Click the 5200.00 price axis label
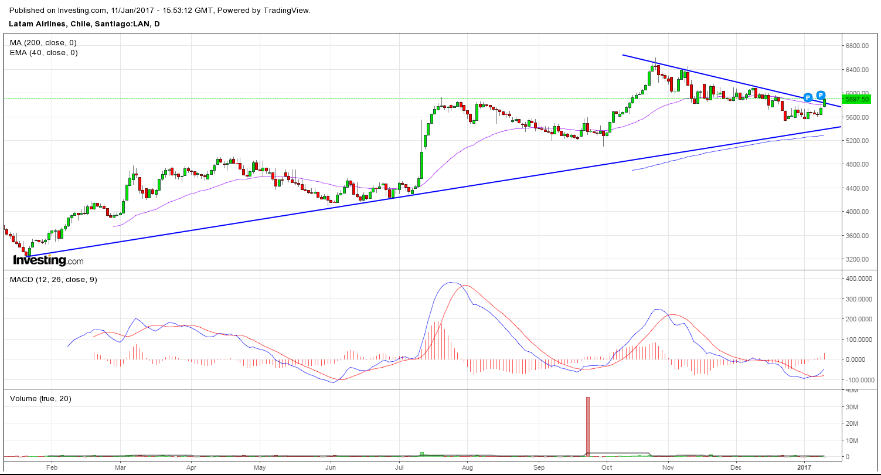This screenshot has width=881, height=475. (x=857, y=141)
